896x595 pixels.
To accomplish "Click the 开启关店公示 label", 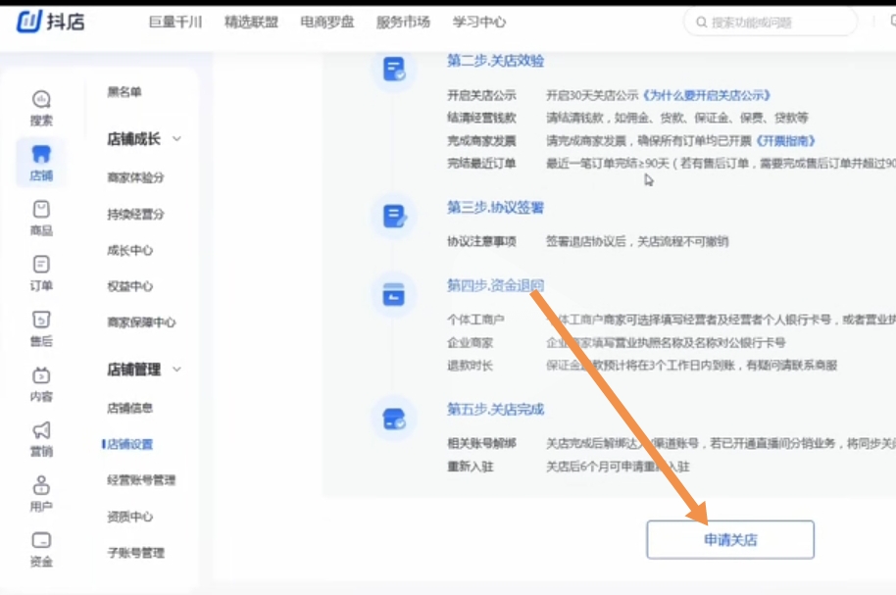I will 481,95.
